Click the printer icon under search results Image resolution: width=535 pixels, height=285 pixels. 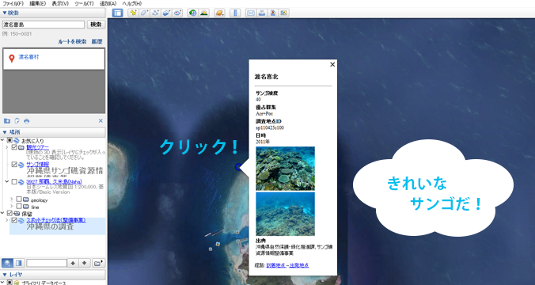[27, 121]
